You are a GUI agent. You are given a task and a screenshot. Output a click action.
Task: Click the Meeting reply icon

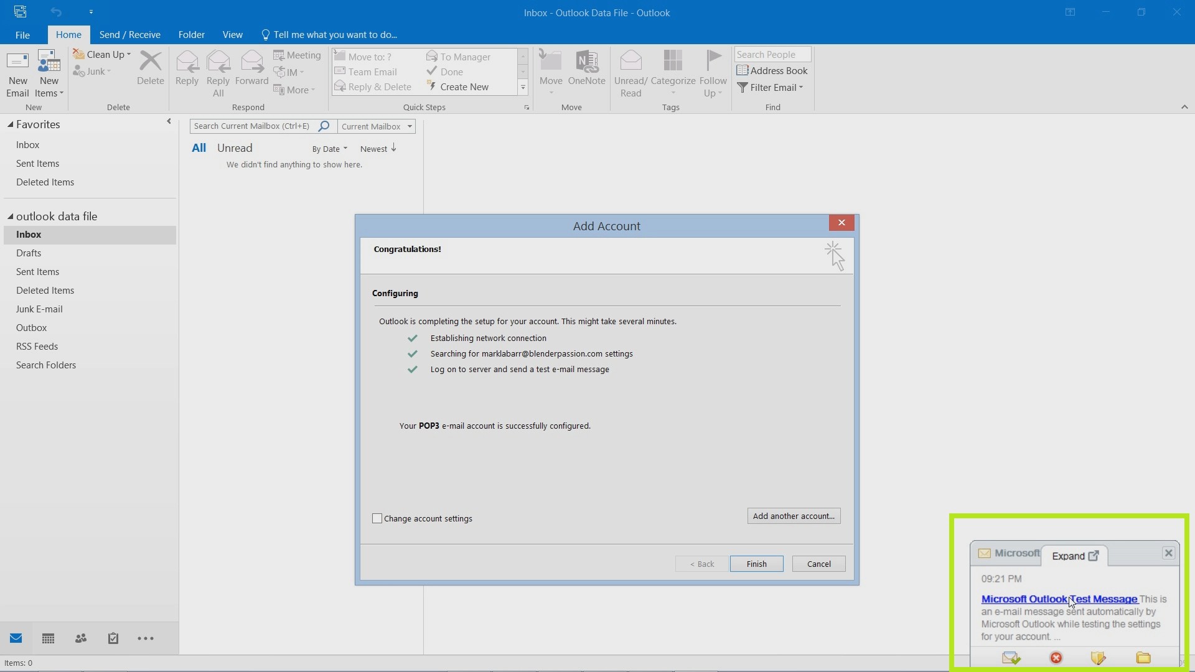click(297, 55)
